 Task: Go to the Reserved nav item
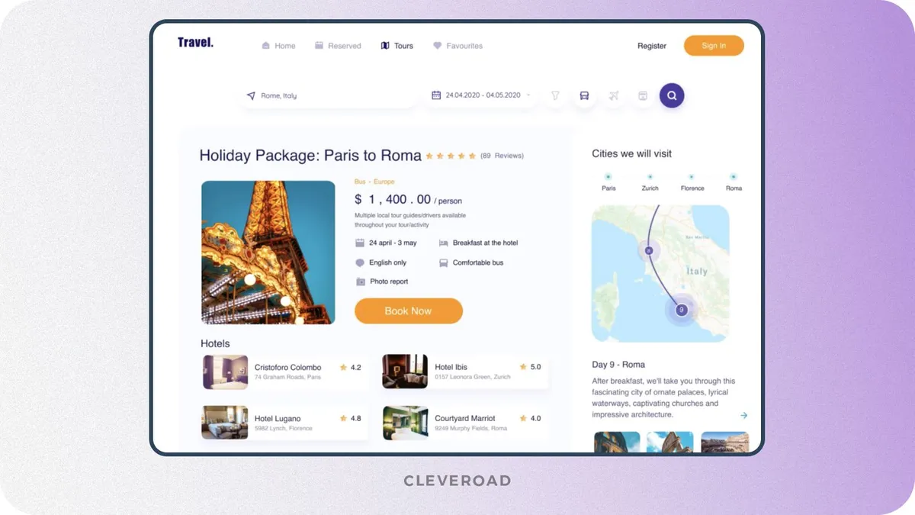(x=338, y=46)
